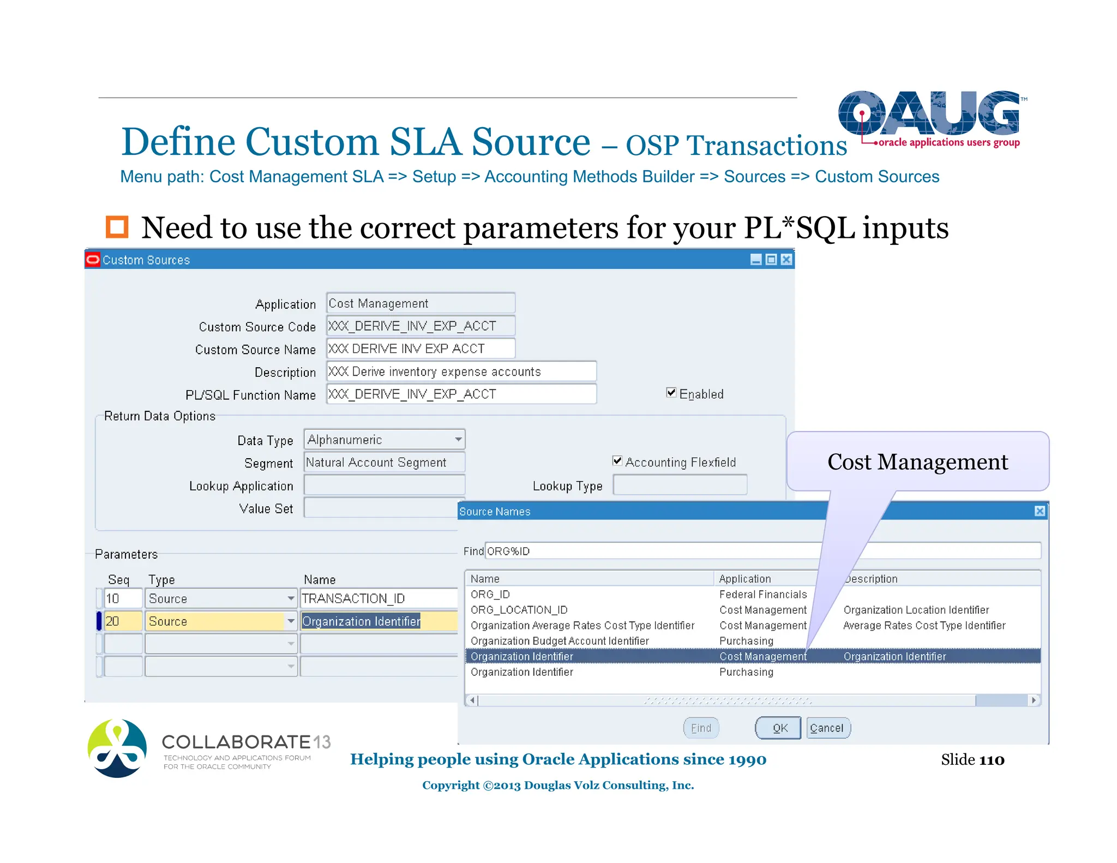The width and height of the screenshot is (1117, 863).
Task: Close the Source Names dialog
Action: pos(1040,511)
